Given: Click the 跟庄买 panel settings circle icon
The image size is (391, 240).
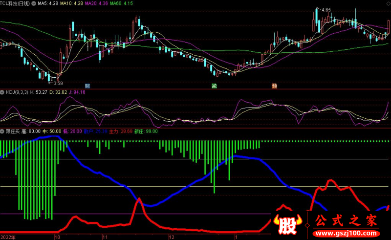Looking at the screenshot, I should coord(2,131).
